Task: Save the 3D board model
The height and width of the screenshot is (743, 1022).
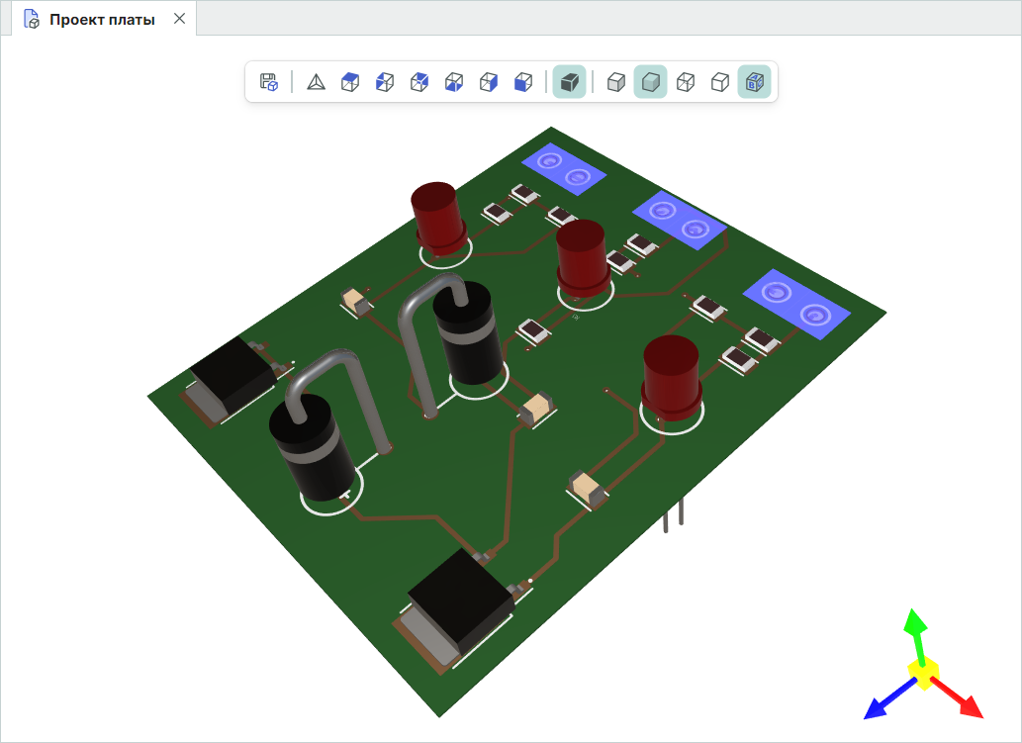Action: [x=268, y=82]
